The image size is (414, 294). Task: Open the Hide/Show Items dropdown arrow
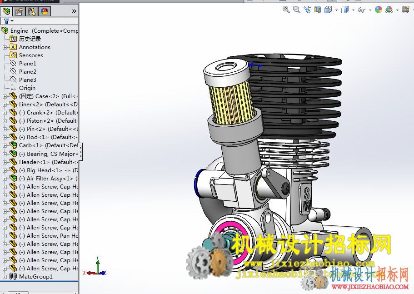click(370, 10)
